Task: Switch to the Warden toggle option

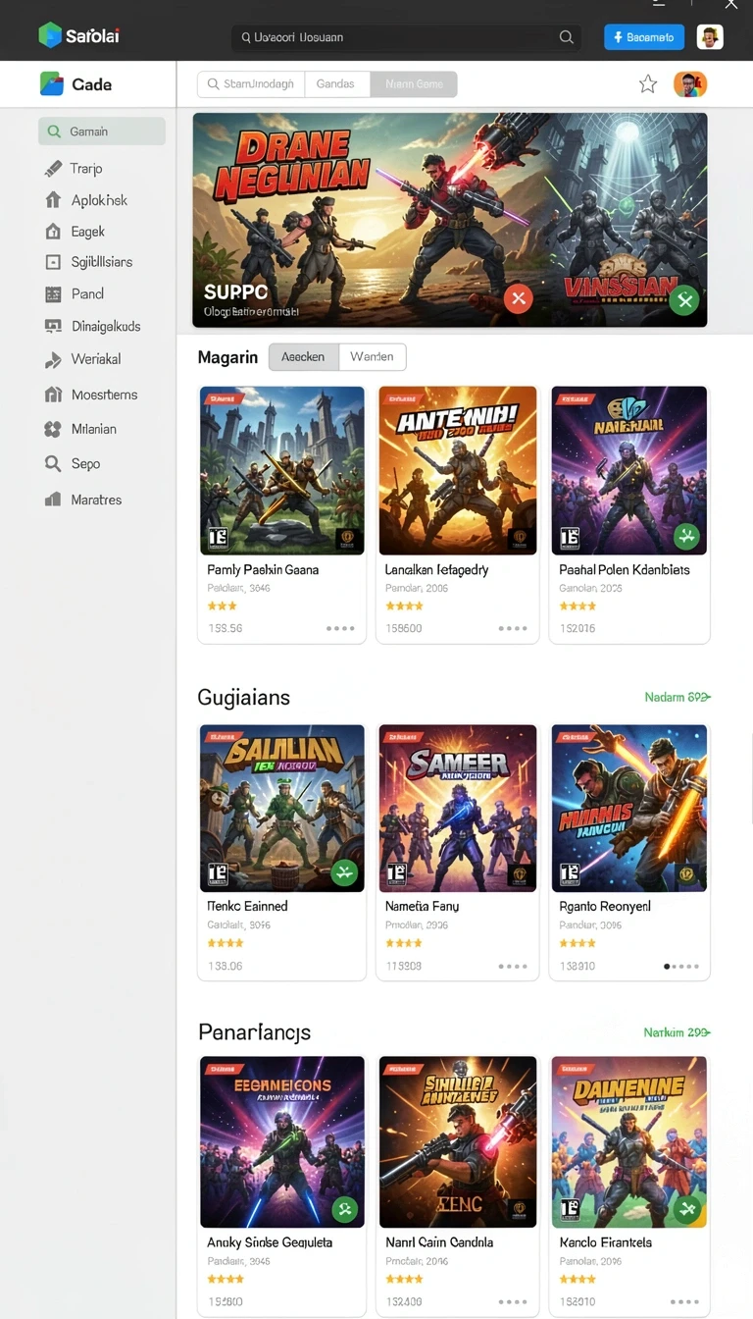Action: point(373,357)
